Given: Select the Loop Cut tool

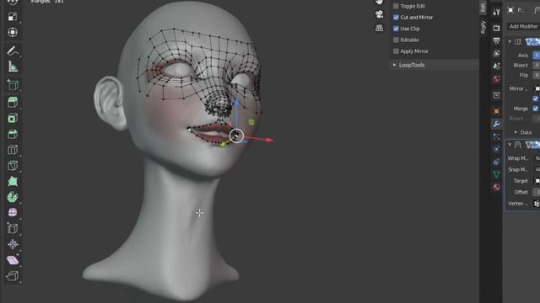Looking at the screenshot, I should click(x=13, y=150).
